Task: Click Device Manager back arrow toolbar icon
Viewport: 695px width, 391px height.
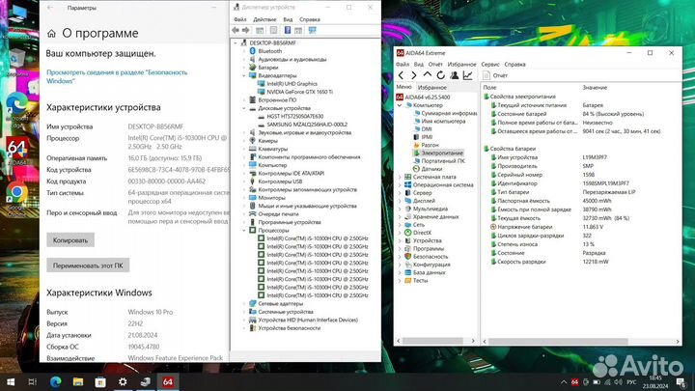Action: [x=236, y=30]
